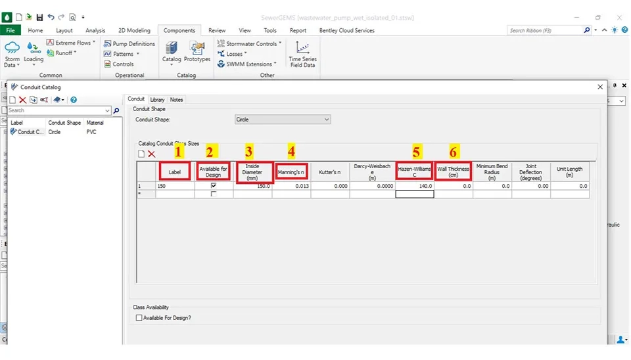Click the search magnifier in Conduit Catalog
The width and height of the screenshot is (631, 360).
116,111
